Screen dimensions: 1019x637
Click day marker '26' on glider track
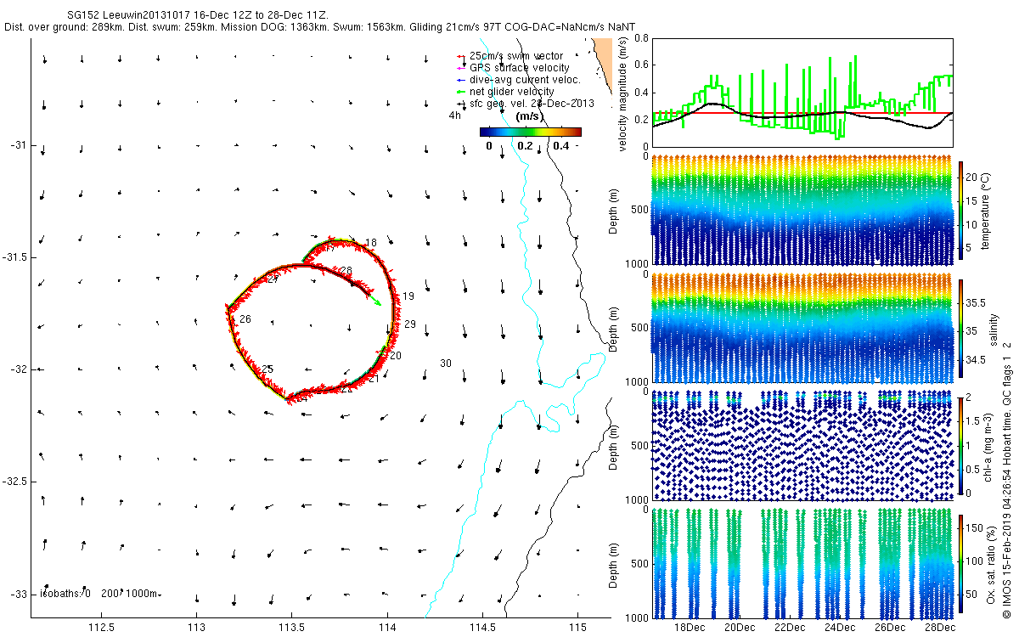245,319
